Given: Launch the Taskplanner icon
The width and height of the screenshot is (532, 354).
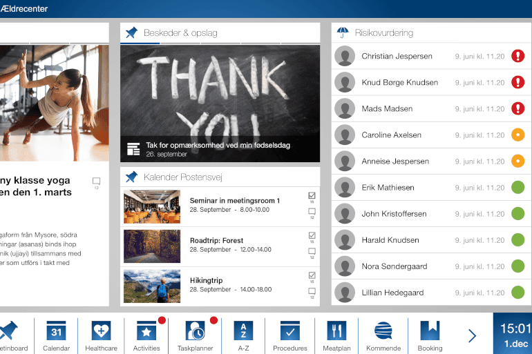Looking at the screenshot, I should pos(196,332).
